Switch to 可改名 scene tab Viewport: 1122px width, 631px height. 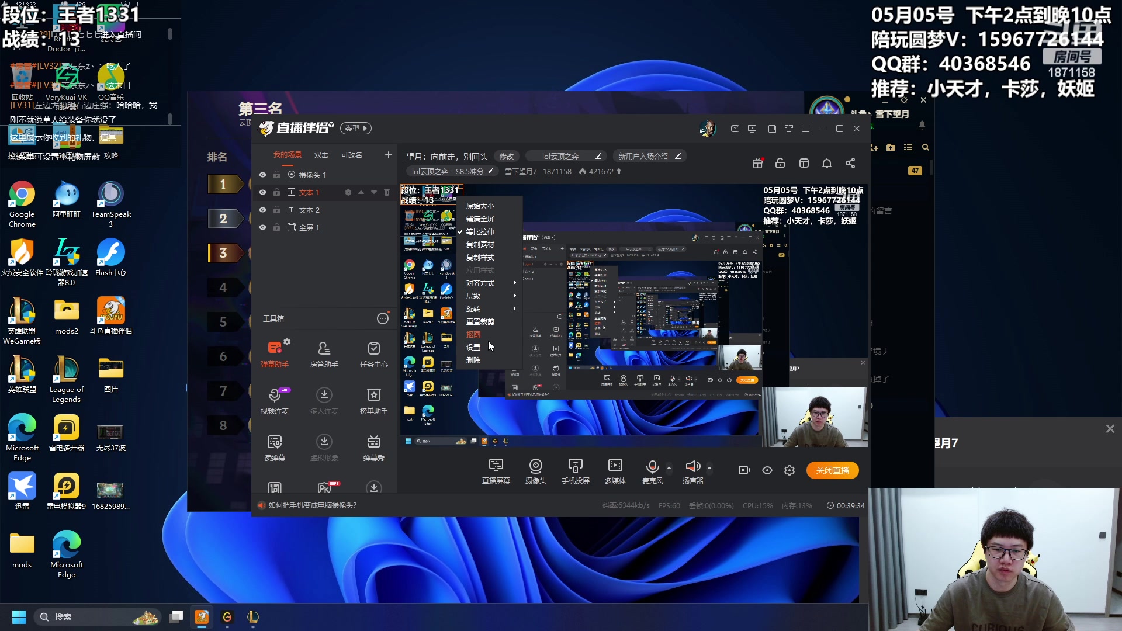[352, 155]
